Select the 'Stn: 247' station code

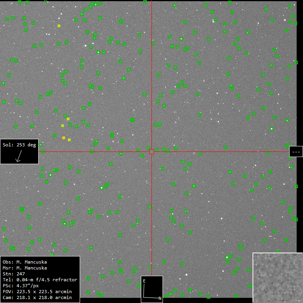pos(14,274)
